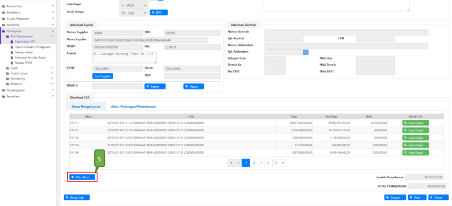Open the rows-per-page dropdown showing 5
The image size is (452, 206).
click(279, 163)
